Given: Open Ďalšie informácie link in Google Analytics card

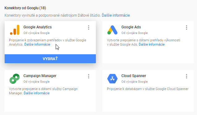Looking at the screenshot, I should [x=37, y=44].
